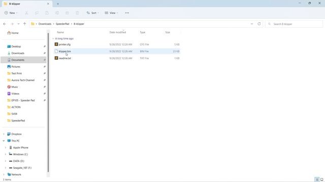Select the printer.cfg file
The image size is (325, 182).
coord(117,44)
